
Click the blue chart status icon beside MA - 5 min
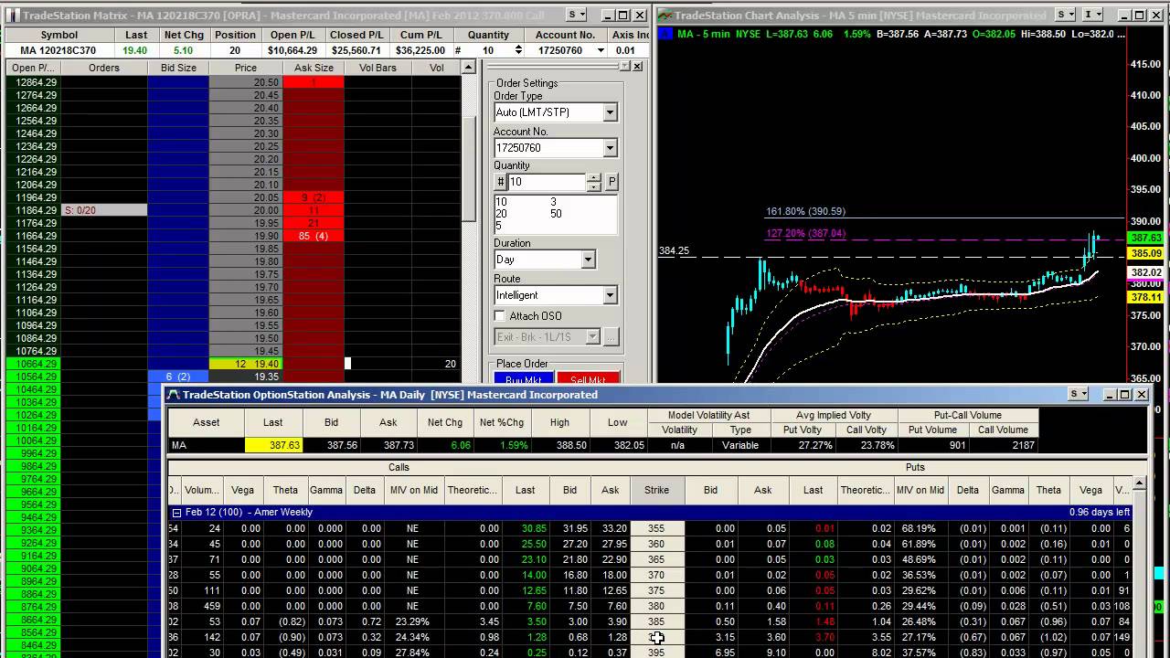[x=665, y=34]
